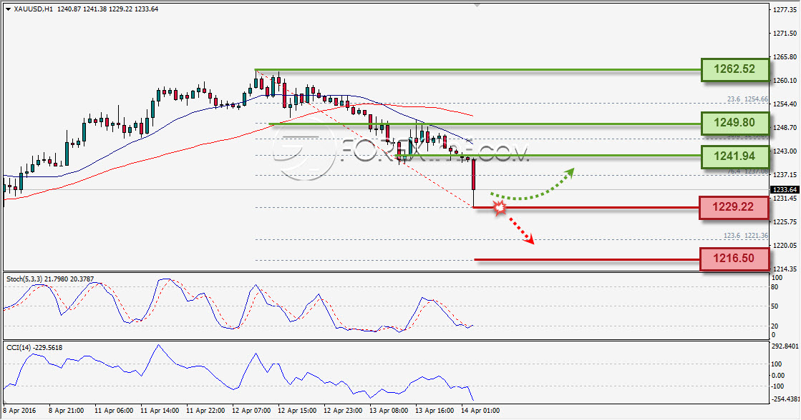Click the 11 Apr 14:00 time label
Viewport: 801px width, 420px height.
click(x=160, y=410)
